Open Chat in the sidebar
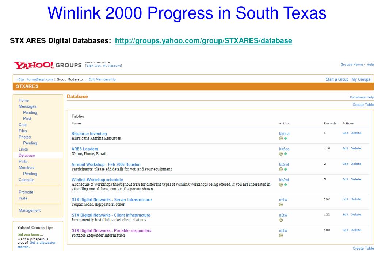The width and height of the screenshot is (374, 280). coord(23,125)
